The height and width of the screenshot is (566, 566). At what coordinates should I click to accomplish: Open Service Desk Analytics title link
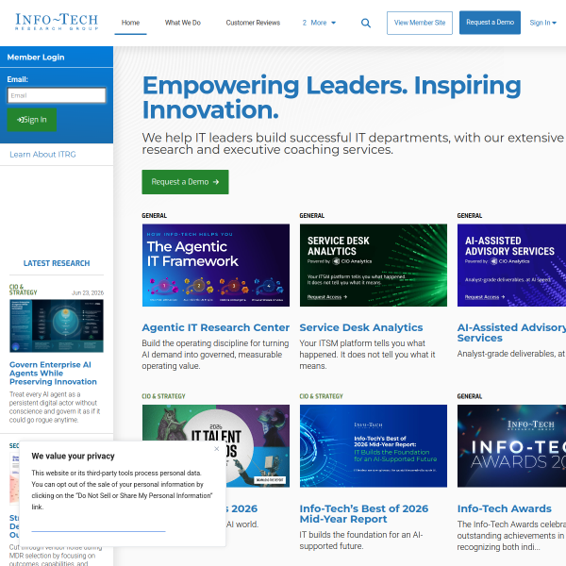pyautogui.click(x=361, y=327)
